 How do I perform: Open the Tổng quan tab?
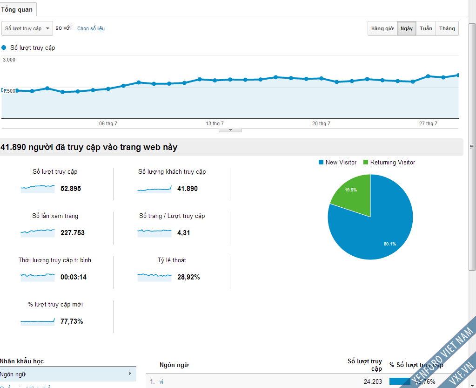coord(18,9)
